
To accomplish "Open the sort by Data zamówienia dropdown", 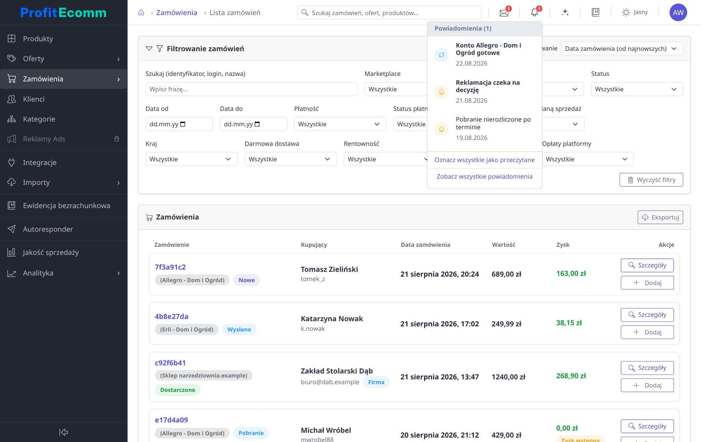I will (x=622, y=49).
